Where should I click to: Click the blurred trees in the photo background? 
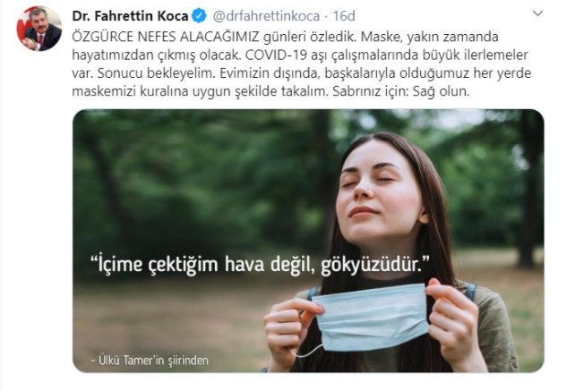[x=191, y=176]
